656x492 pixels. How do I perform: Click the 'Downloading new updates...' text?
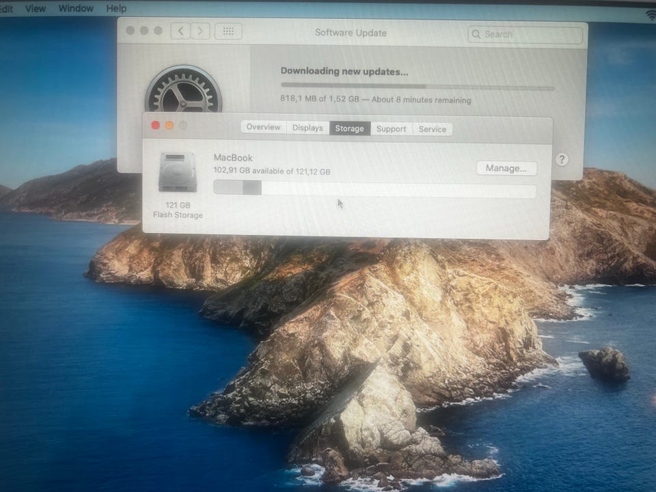coord(344,72)
